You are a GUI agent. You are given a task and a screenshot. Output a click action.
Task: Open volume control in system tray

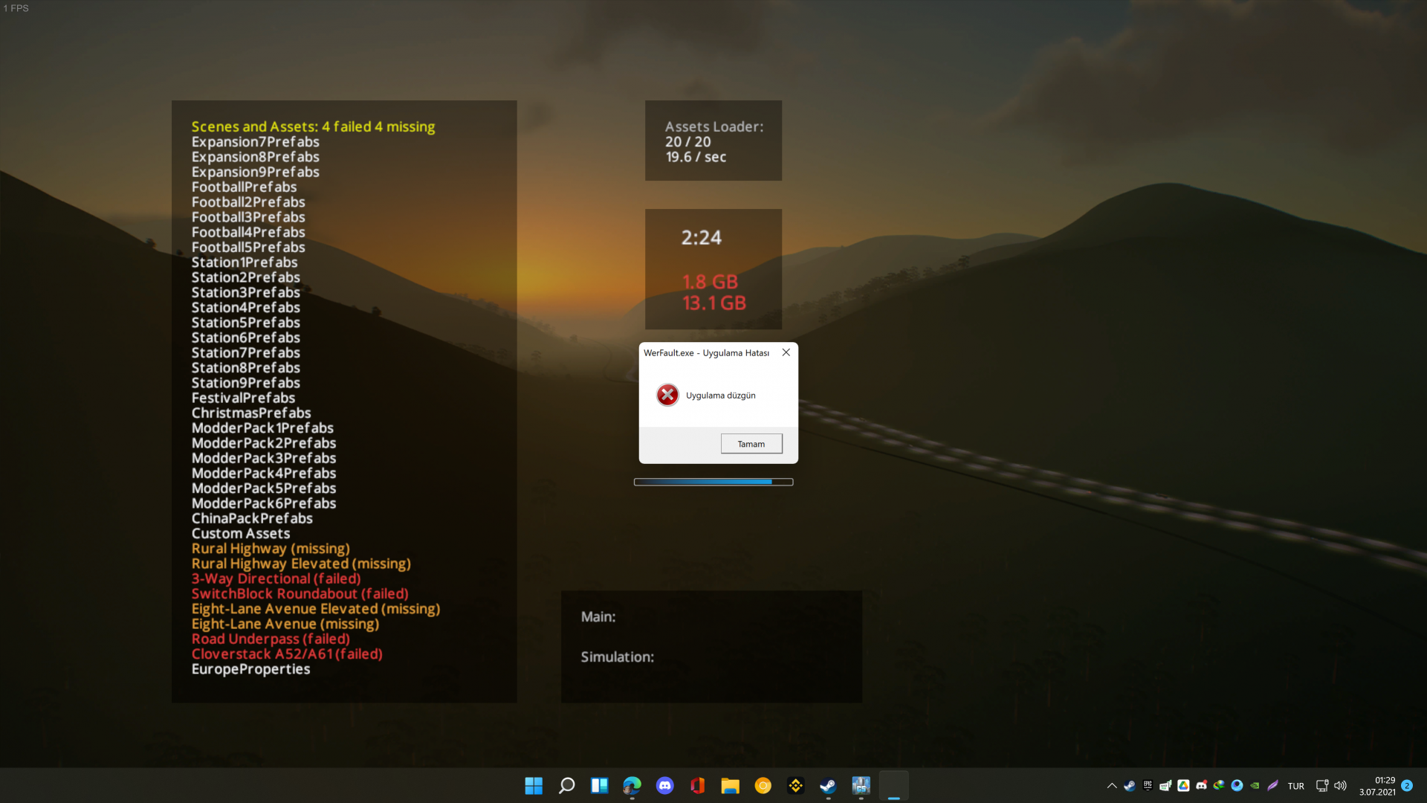1340,786
